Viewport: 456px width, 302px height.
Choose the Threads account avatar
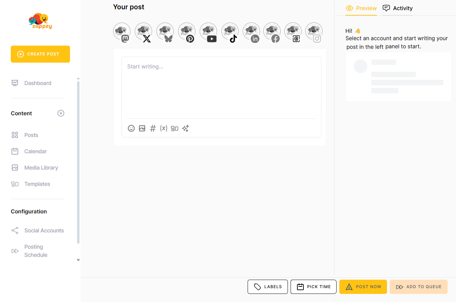click(x=293, y=32)
